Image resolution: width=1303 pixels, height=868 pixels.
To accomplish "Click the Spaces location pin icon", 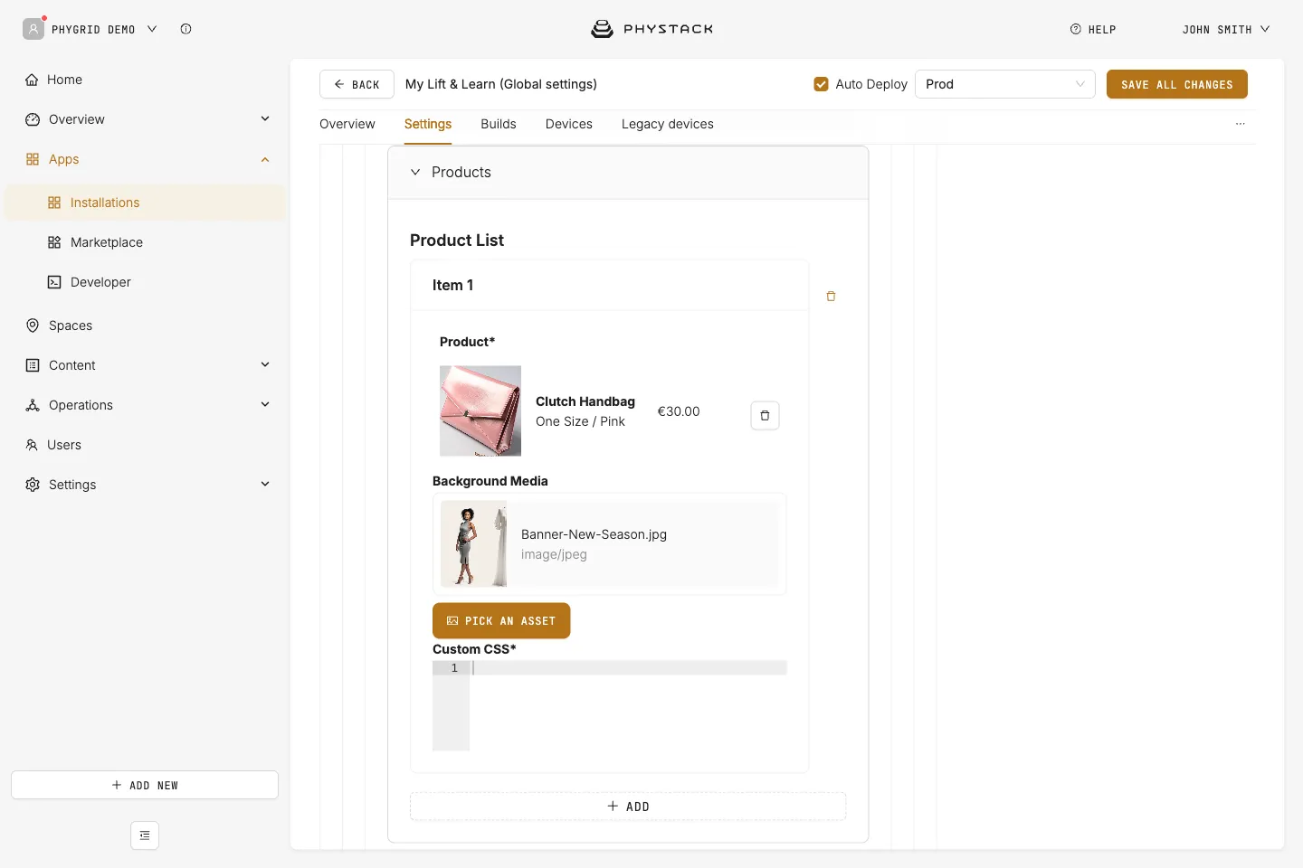I will point(33,325).
